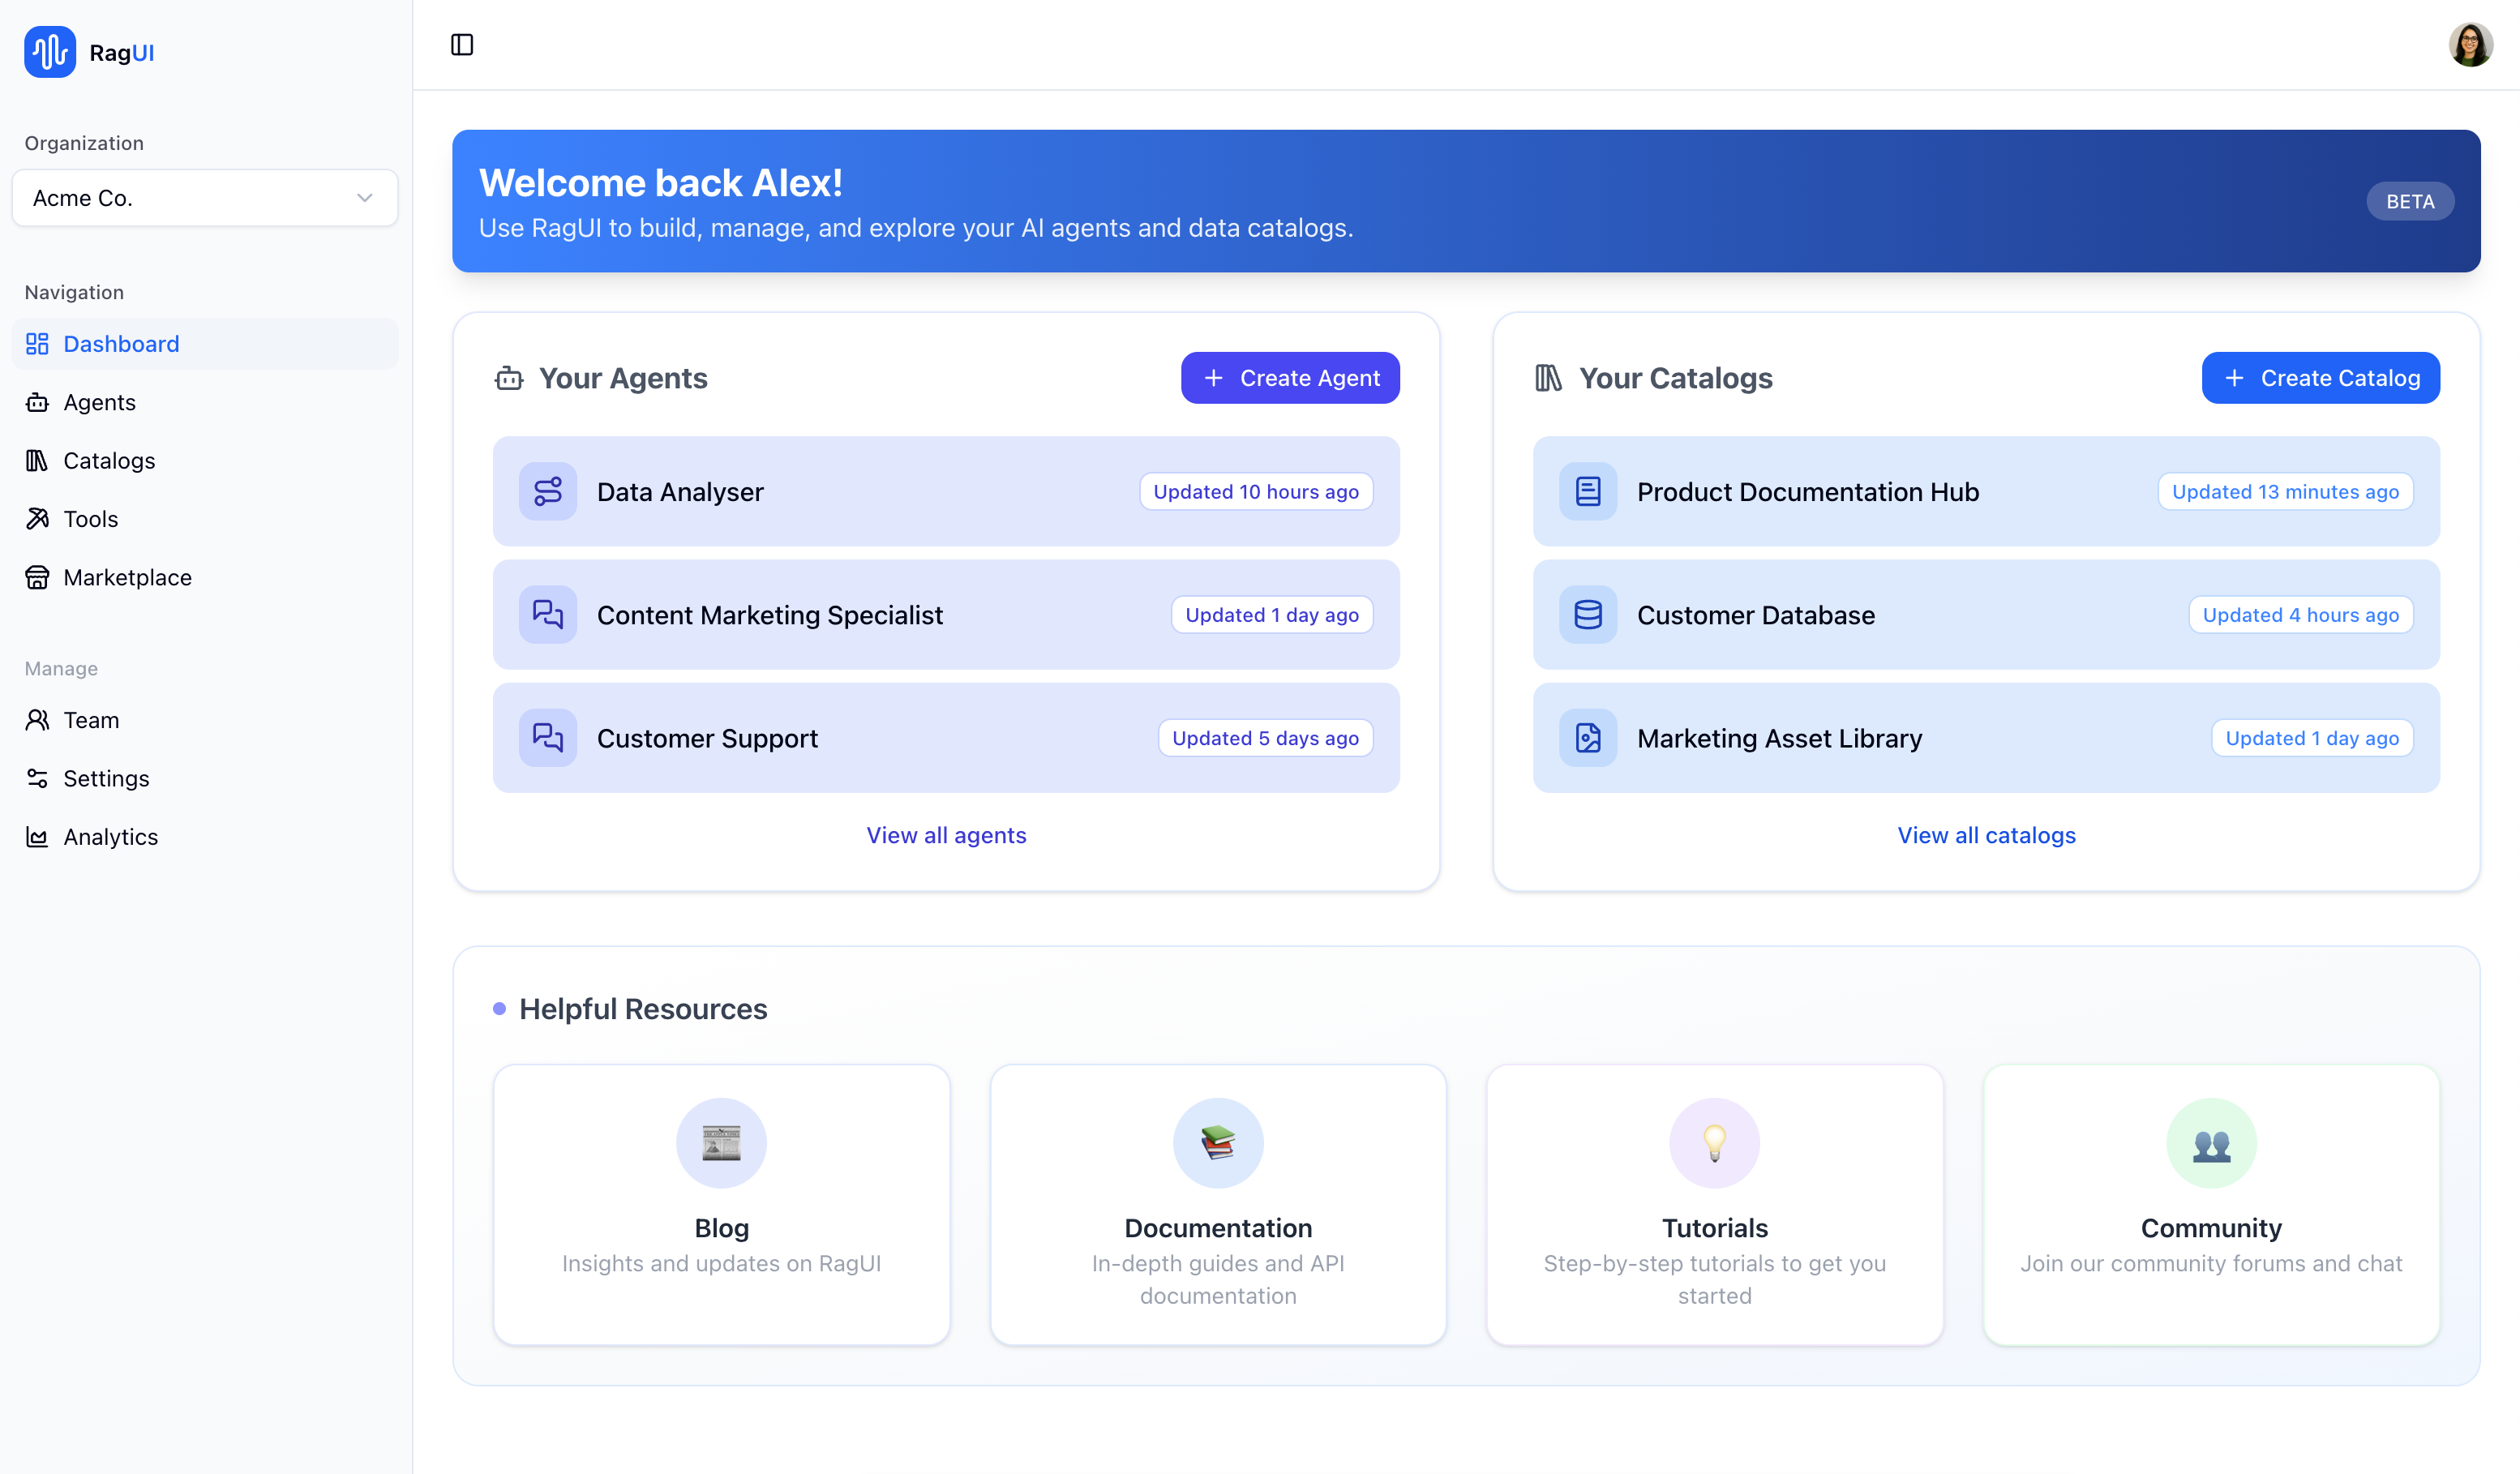This screenshot has height=1474, width=2520.
Task: Click the Tools sidebar icon
Action: (x=37, y=518)
